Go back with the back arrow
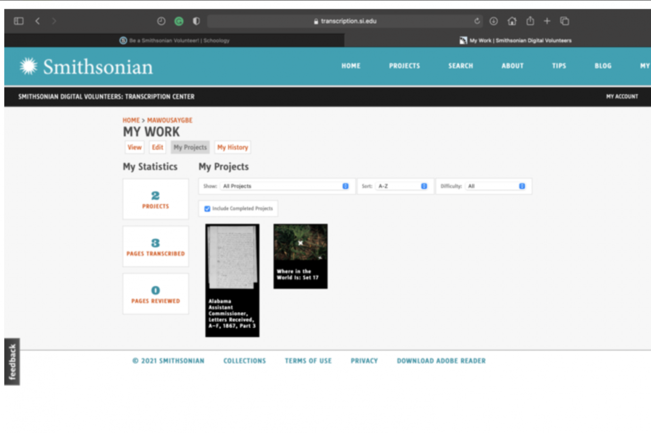651x433 pixels. tap(37, 21)
